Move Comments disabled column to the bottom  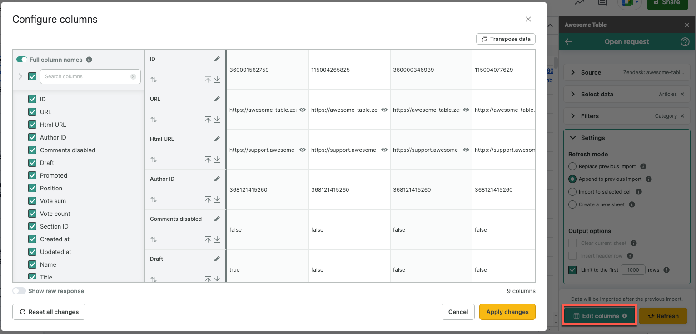(x=217, y=239)
